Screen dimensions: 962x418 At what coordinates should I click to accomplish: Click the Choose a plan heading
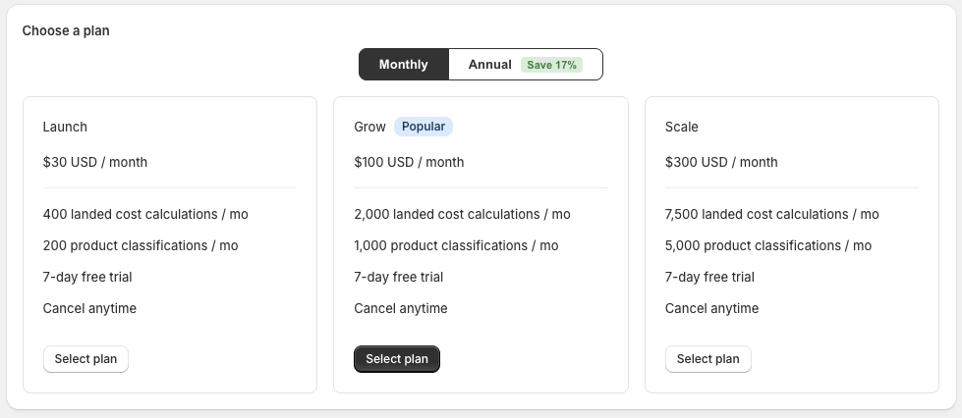(x=66, y=30)
